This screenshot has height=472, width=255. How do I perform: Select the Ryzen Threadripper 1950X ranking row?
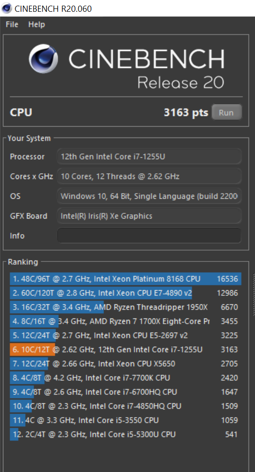[x=126, y=307]
